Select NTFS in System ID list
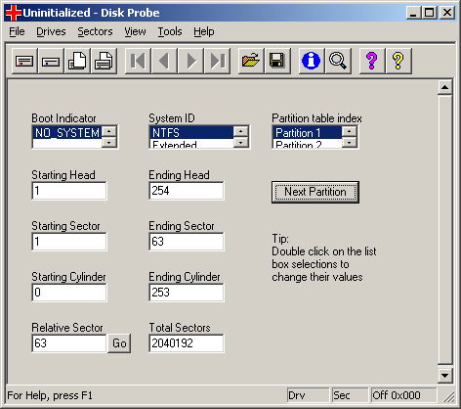The height and width of the screenshot is (409, 461). point(191,133)
